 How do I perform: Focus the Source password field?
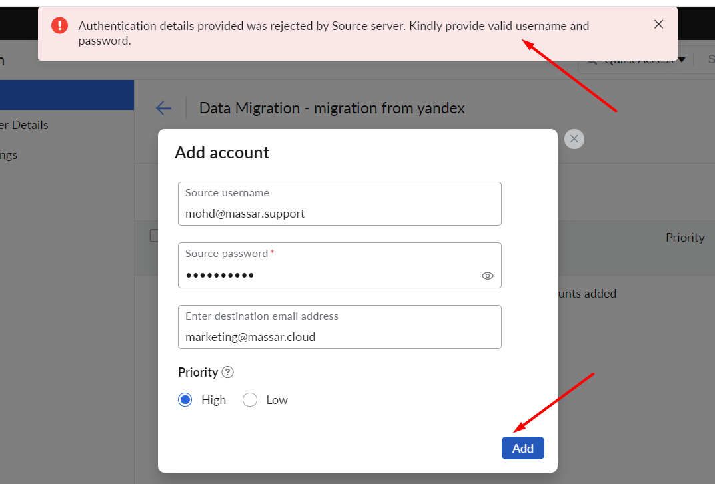(x=340, y=265)
